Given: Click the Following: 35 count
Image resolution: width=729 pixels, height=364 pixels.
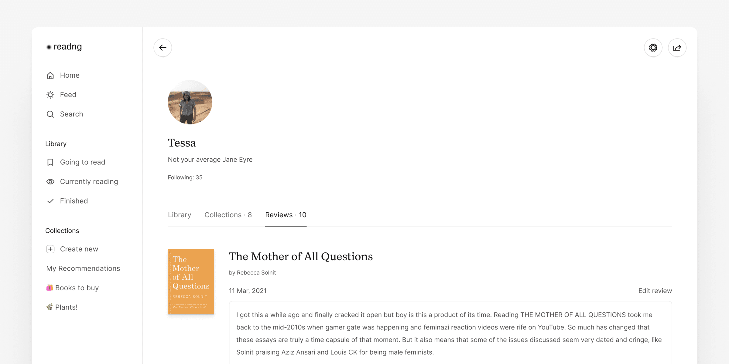Looking at the screenshot, I should pyautogui.click(x=185, y=177).
